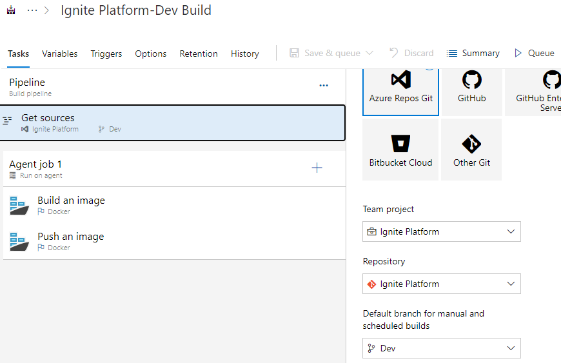The width and height of the screenshot is (561, 363).
Task: Click the Build an image Docker icon
Action: click(x=19, y=206)
